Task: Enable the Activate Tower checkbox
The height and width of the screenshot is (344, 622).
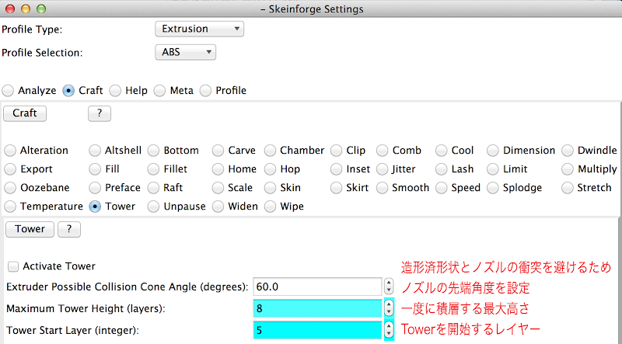Action: (13, 266)
